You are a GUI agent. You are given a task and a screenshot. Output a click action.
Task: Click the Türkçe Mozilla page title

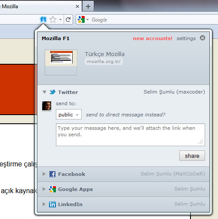pos(104,54)
